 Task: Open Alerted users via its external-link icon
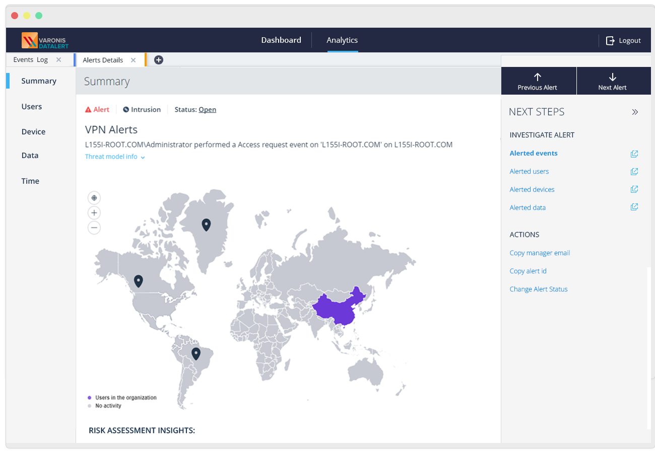(x=634, y=171)
